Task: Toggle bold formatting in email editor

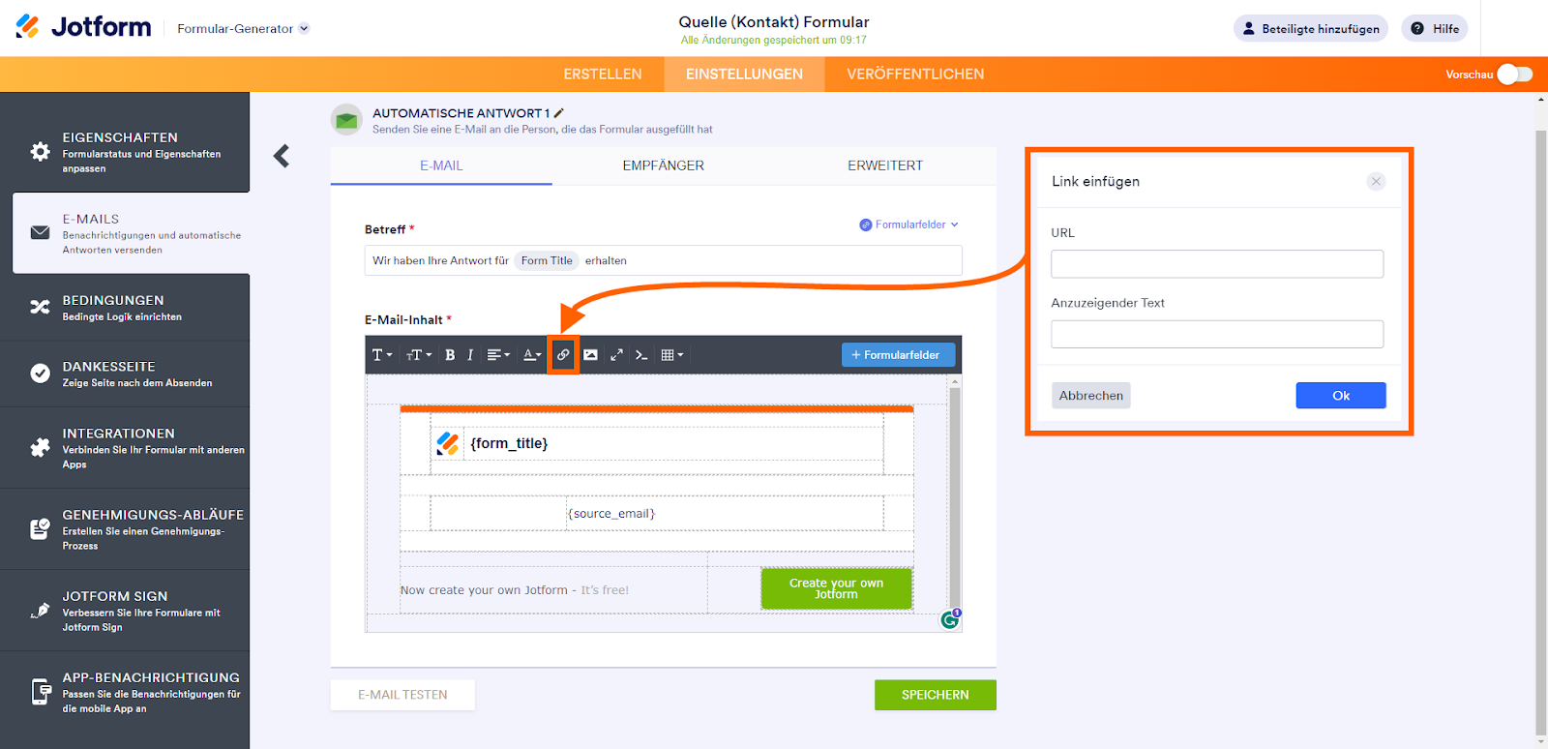Action: (450, 355)
